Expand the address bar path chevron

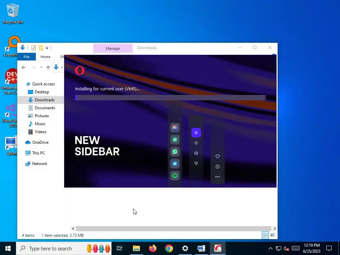[x=62, y=67]
